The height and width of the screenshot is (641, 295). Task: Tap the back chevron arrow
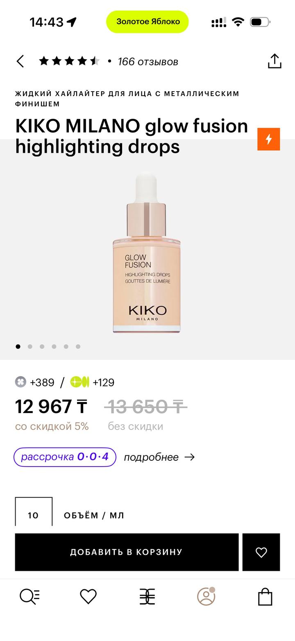pos(20,62)
